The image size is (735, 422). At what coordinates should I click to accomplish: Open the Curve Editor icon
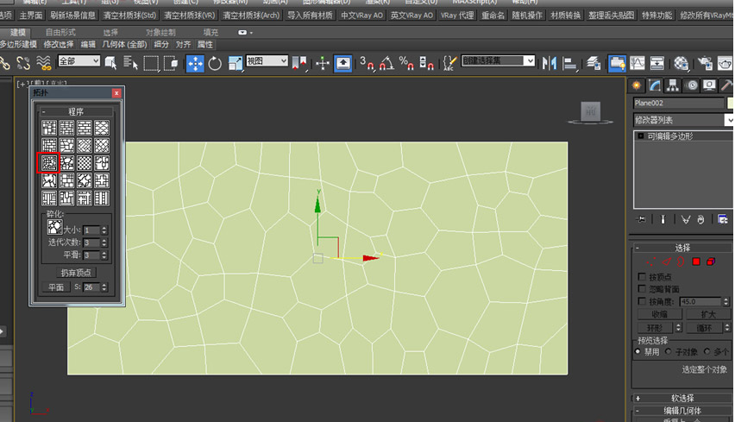(x=637, y=63)
